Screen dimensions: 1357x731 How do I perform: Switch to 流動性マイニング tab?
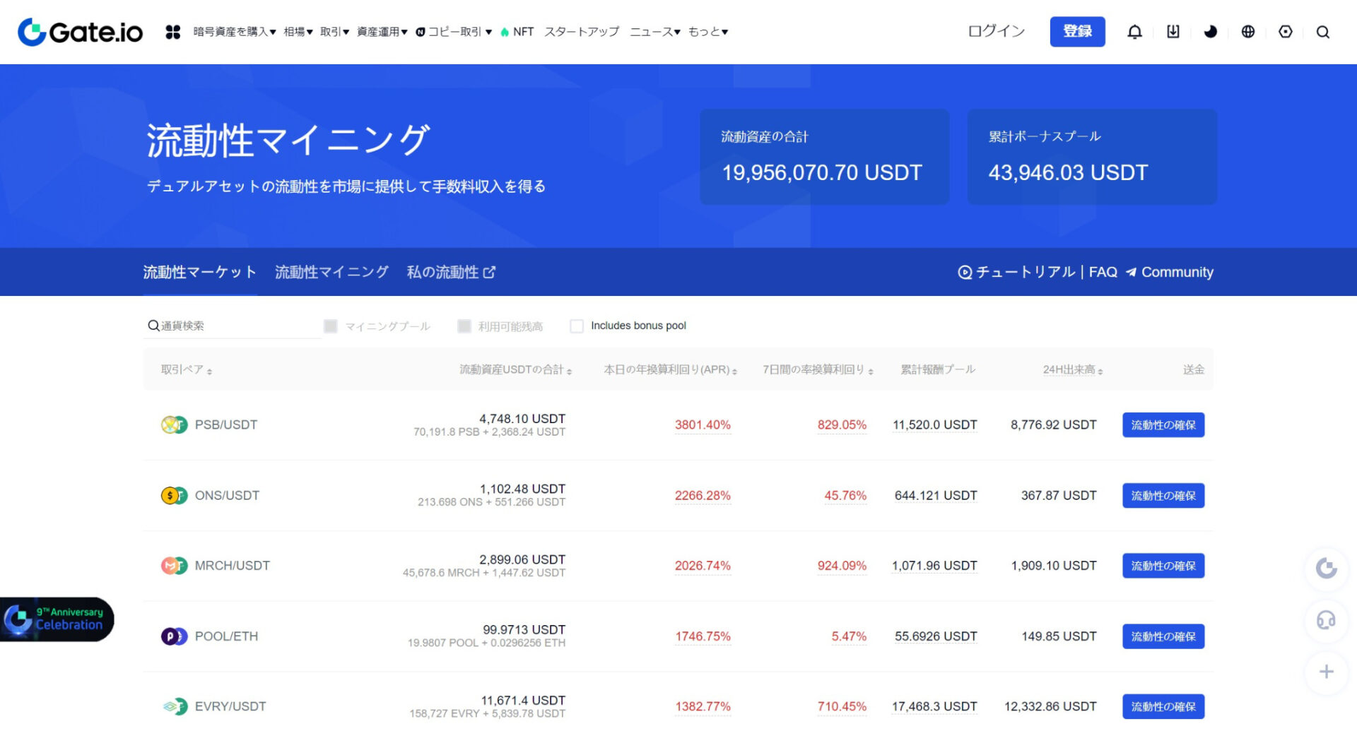[332, 273]
